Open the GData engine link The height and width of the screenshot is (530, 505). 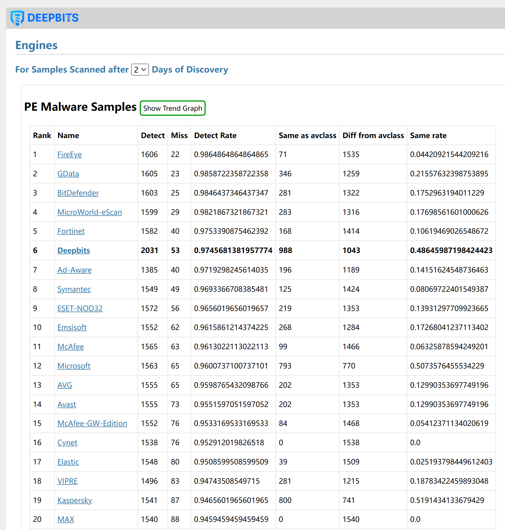[x=68, y=174]
